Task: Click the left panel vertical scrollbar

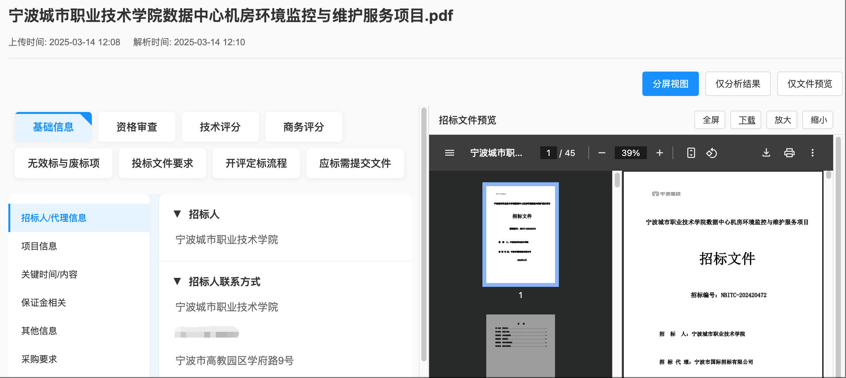Action: [x=424, y=234]
